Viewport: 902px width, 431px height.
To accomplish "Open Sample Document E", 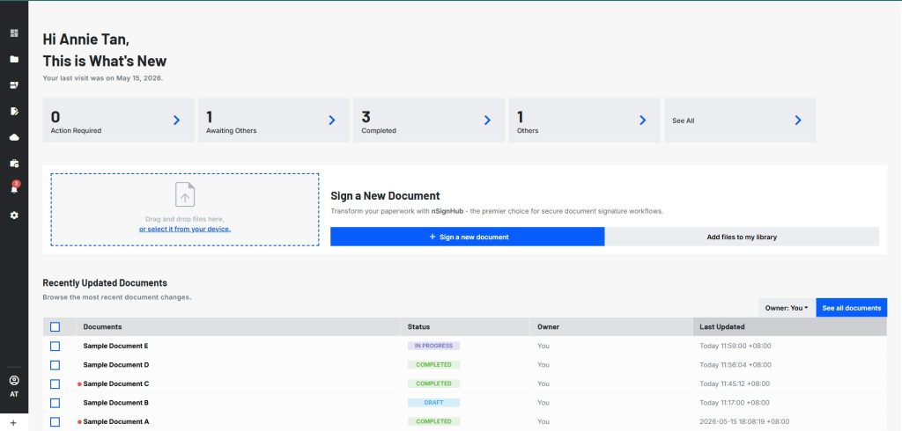I will [115, 346].
